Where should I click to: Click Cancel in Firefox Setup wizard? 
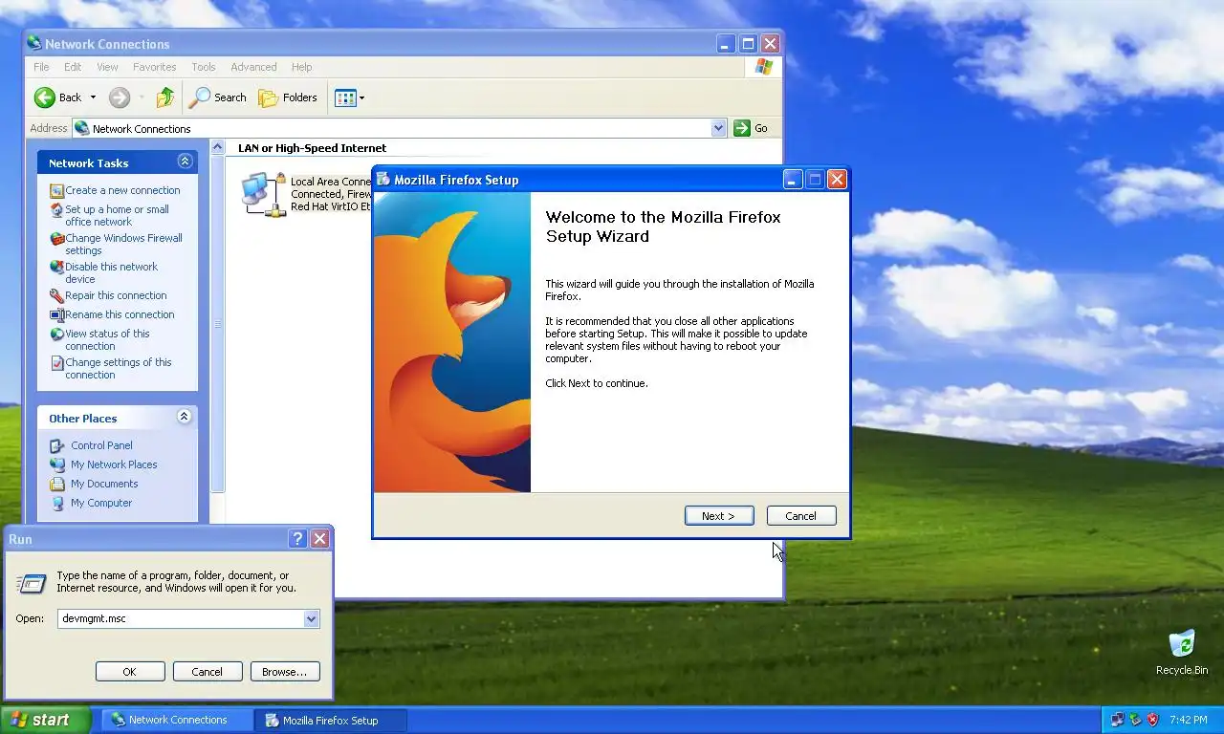(801, 516)
